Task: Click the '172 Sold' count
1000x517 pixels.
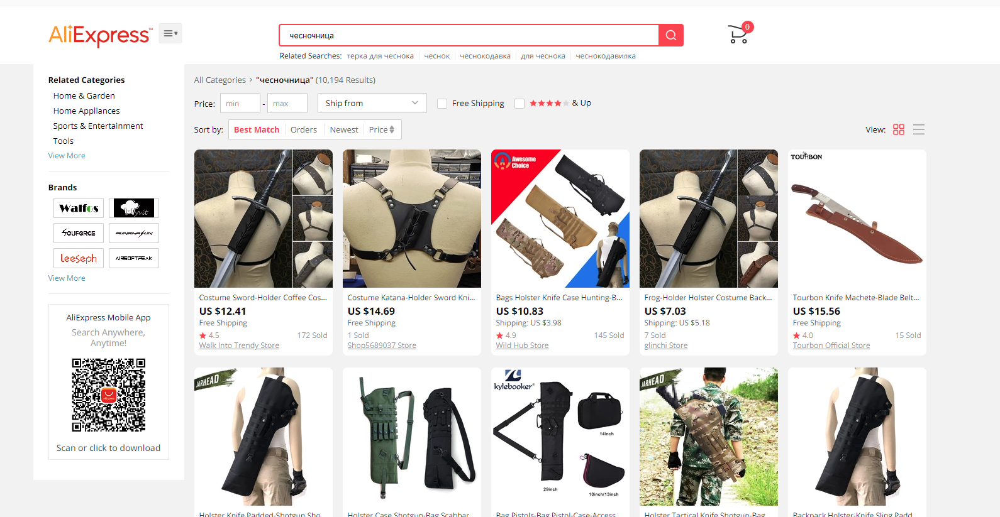Action: tap(313, 335)
